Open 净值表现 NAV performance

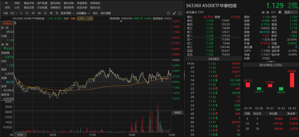82,3
